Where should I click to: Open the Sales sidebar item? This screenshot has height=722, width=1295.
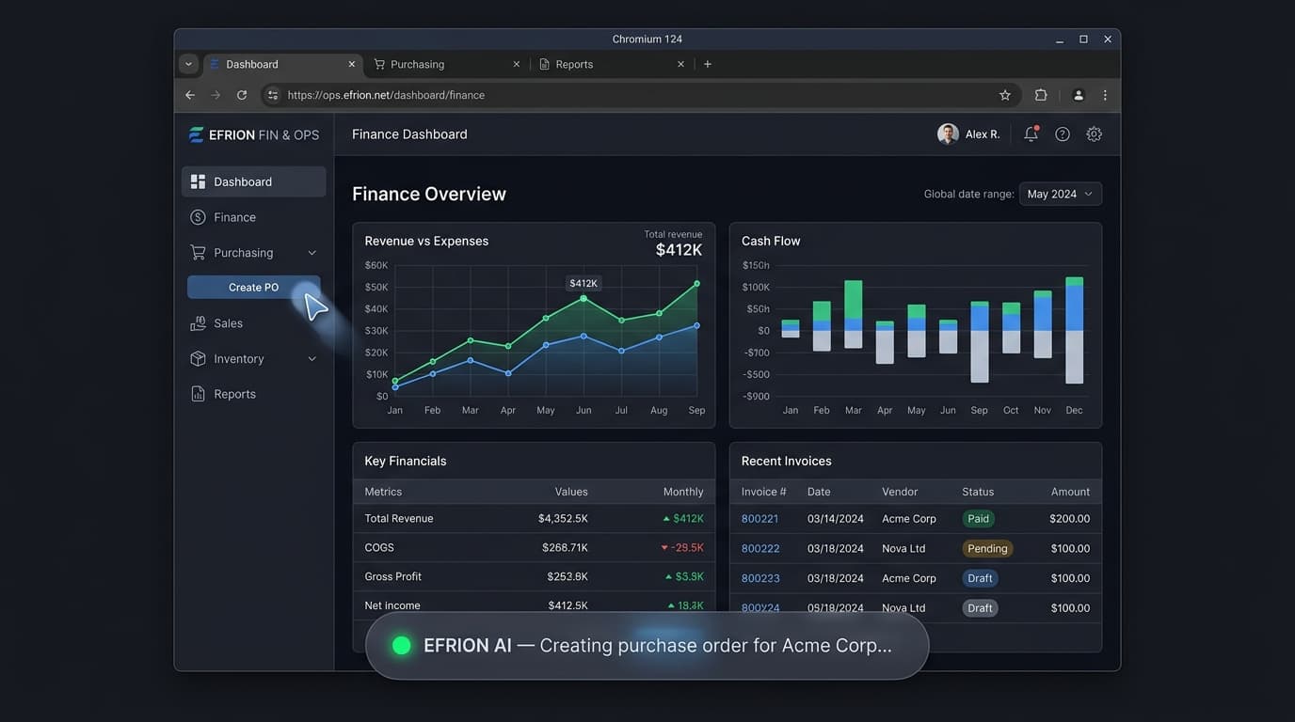click(x=253, y=323)
